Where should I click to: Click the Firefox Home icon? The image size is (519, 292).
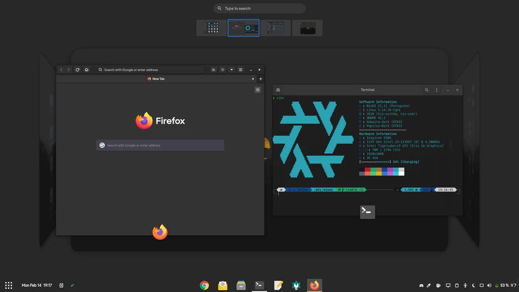click(86, 70)
